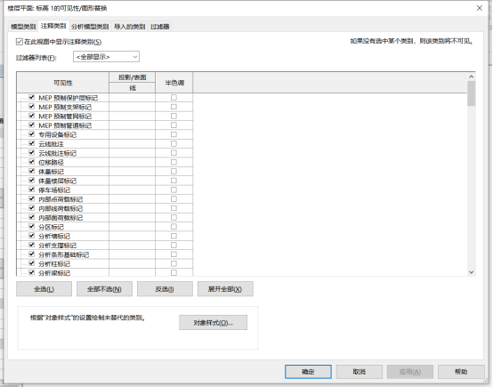The height and width of the screenshot is (387, 493).
Task: Toggle visibility of MEP 预制管网标记
Action: [x=31, y=116]
